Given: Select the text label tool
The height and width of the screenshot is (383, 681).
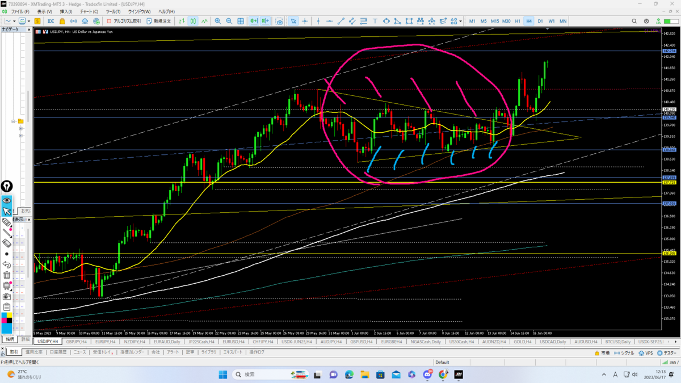Looking at the screenshot, I should click(375, 21).
